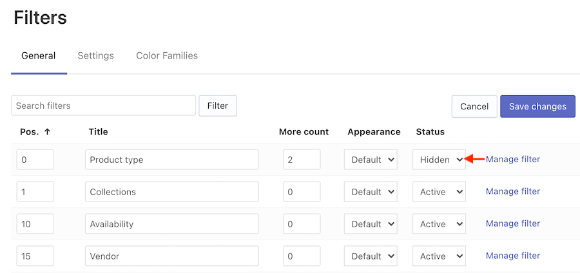Open Status dropdown for Collections
This screenshot has width=580, height=273.
439,192
